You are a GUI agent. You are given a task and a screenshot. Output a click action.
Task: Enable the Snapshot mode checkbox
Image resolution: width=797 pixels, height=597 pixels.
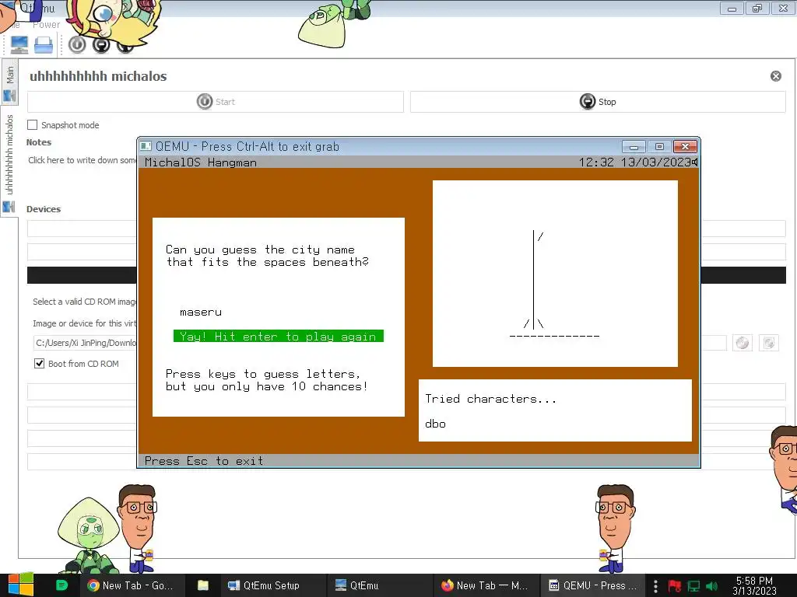pyautogui.click(x=33, y=125)
